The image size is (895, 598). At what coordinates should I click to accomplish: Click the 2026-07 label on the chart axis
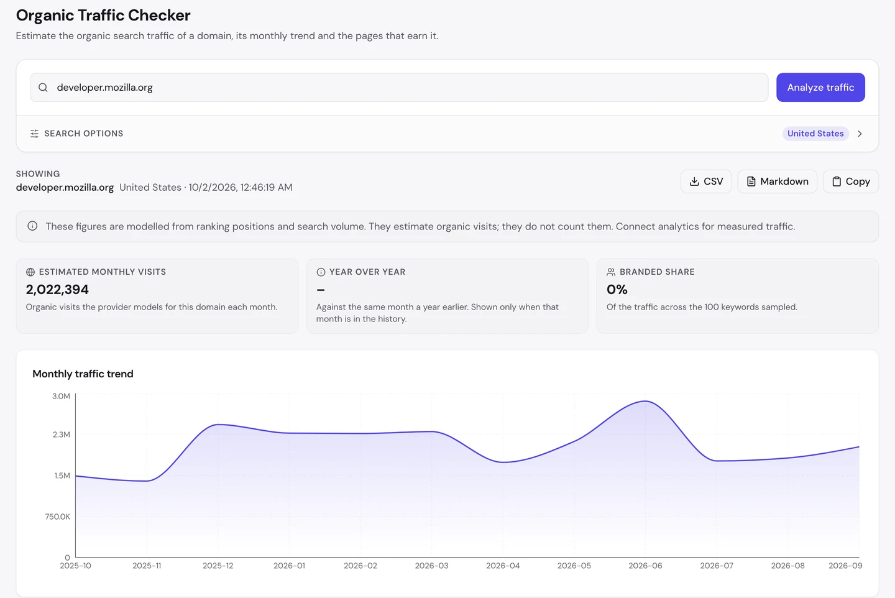point(717,566)
